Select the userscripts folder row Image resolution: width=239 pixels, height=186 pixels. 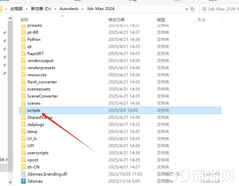point(38,153)
